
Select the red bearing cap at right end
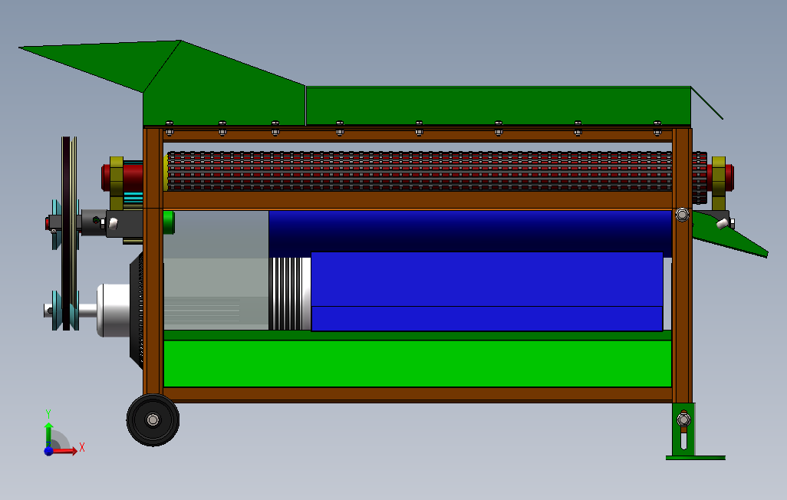tap(729, 177)
